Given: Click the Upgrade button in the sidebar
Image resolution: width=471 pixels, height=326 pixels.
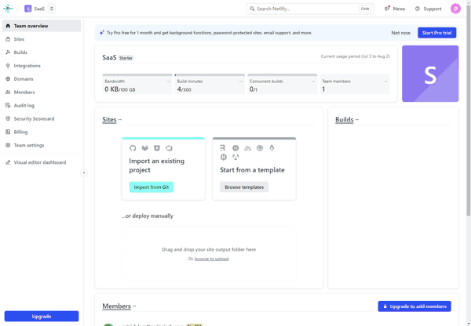Looking at the screenshot, I should coord(42,316).
